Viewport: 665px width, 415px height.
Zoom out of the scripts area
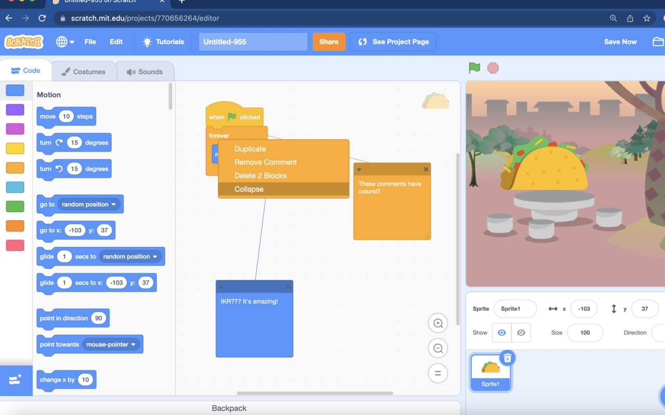[x=437, y=348]
